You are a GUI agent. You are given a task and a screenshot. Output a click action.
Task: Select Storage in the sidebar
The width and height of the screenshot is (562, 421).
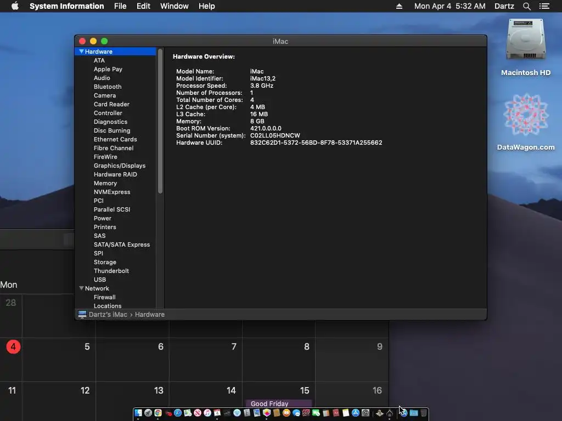point(105,262)
